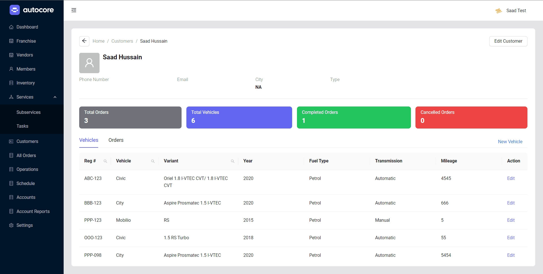Go to Dashboard in the sidebar

pos(27,27)
